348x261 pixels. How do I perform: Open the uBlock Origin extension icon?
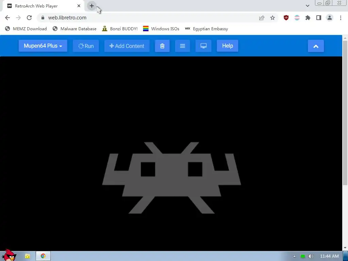tap(286, 18)
